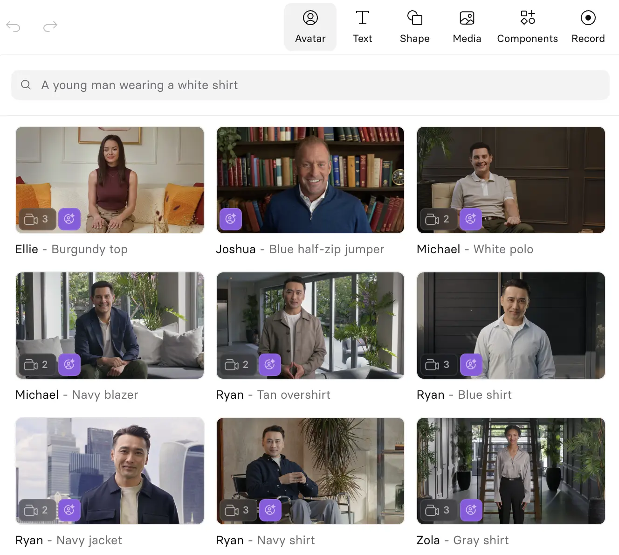The image size is (619, 555).
Task: Click the 'Ryan - Tan overshirt' label
Action: [x=273, y=395]
